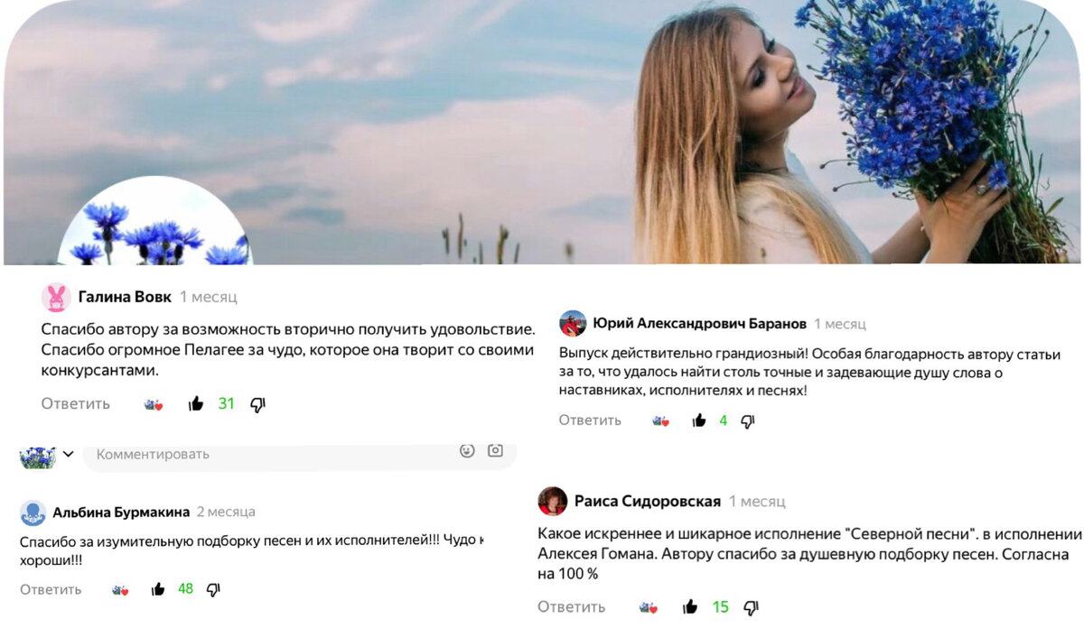Expand account chevron next to comment box
This screenshot has width=1084, height=628.
click(68, 454)
